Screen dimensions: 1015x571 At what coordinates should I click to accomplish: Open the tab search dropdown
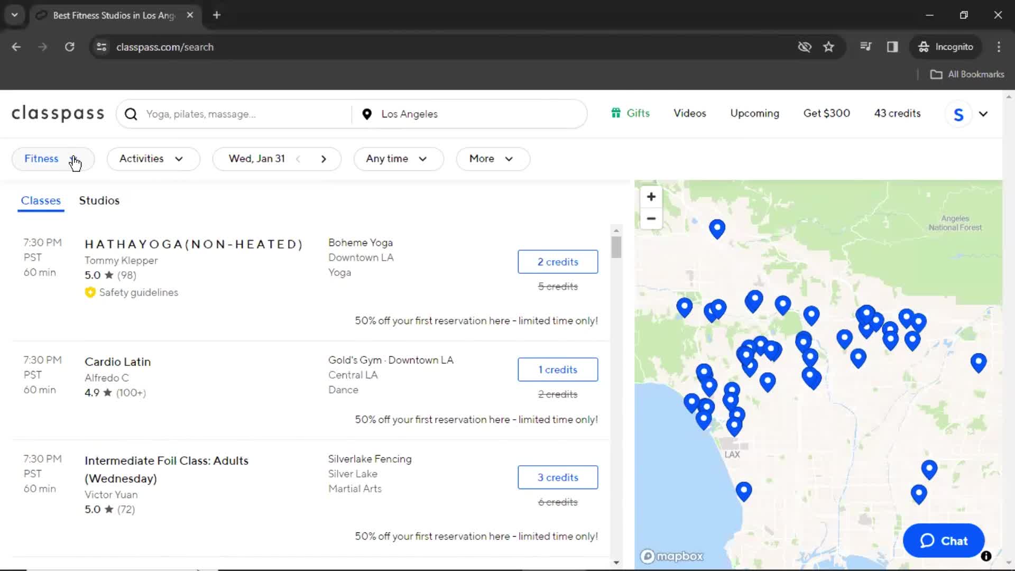(15, 15)
